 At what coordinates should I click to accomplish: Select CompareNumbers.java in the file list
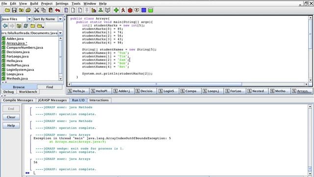[25, 48]
